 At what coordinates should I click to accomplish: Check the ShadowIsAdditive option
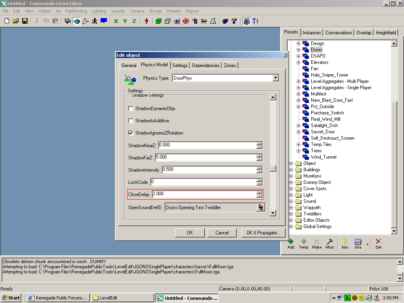[131, 121]
